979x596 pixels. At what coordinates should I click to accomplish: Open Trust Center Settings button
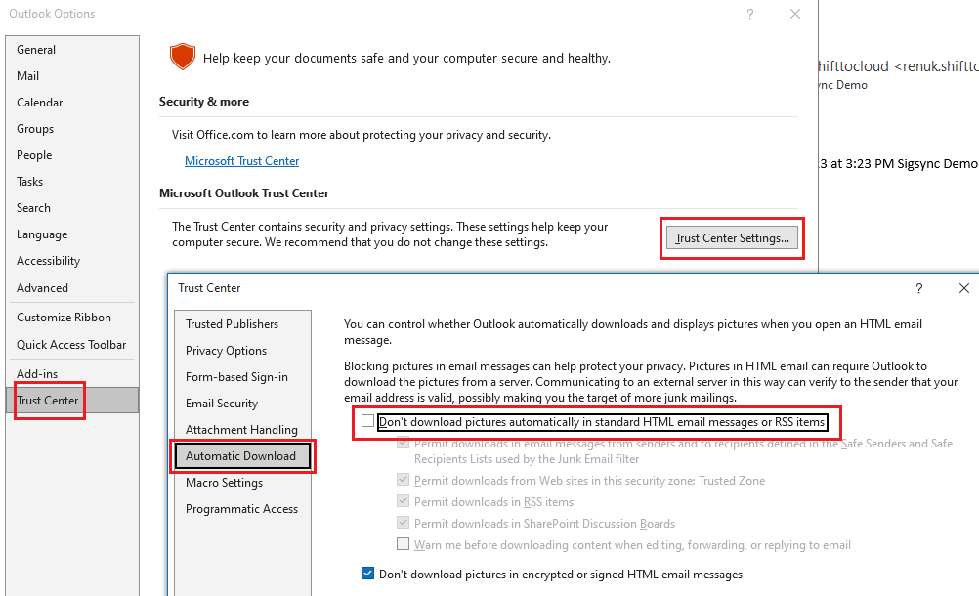pyautogui.click(x=732, y=238)
